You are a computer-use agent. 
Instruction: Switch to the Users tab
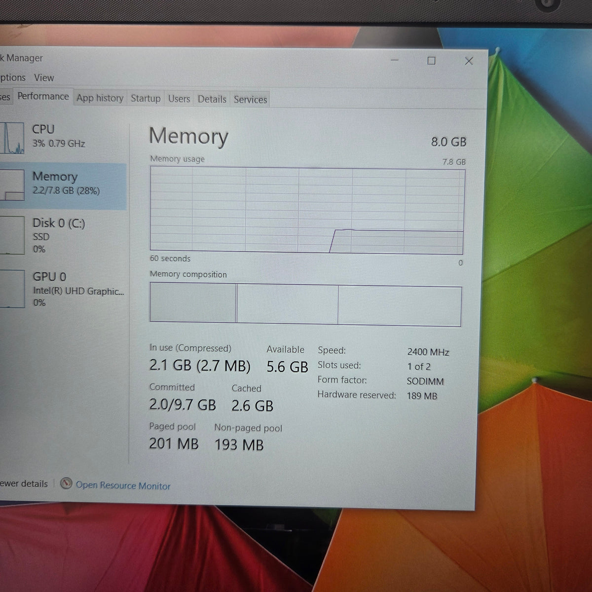(179, 99)
